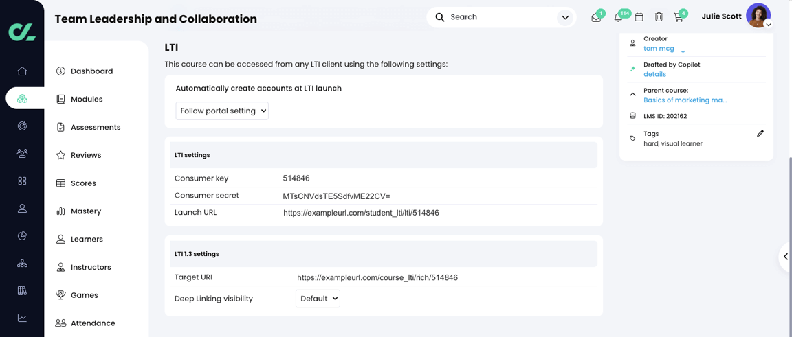Open the notifications bell icon
This screenshot has width=792, height=337.
(x=618, y=17)
